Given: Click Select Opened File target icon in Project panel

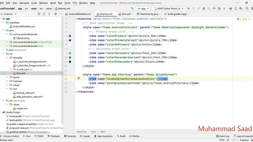Looking at the screenshot, I should pos(39,14).
